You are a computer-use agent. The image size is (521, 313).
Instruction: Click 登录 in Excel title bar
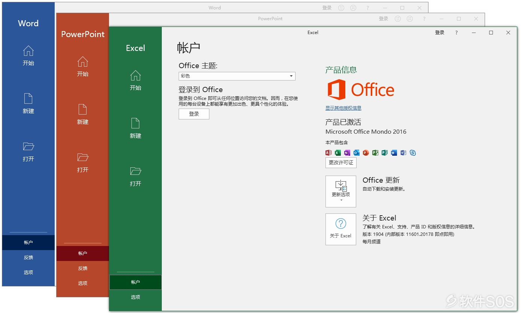[x=440, y=33]
